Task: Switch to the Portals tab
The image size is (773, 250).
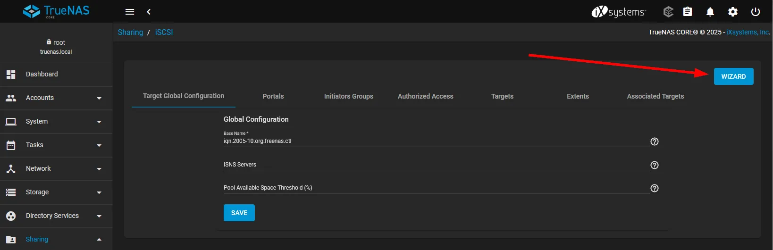Action: [x=273, y=96]
